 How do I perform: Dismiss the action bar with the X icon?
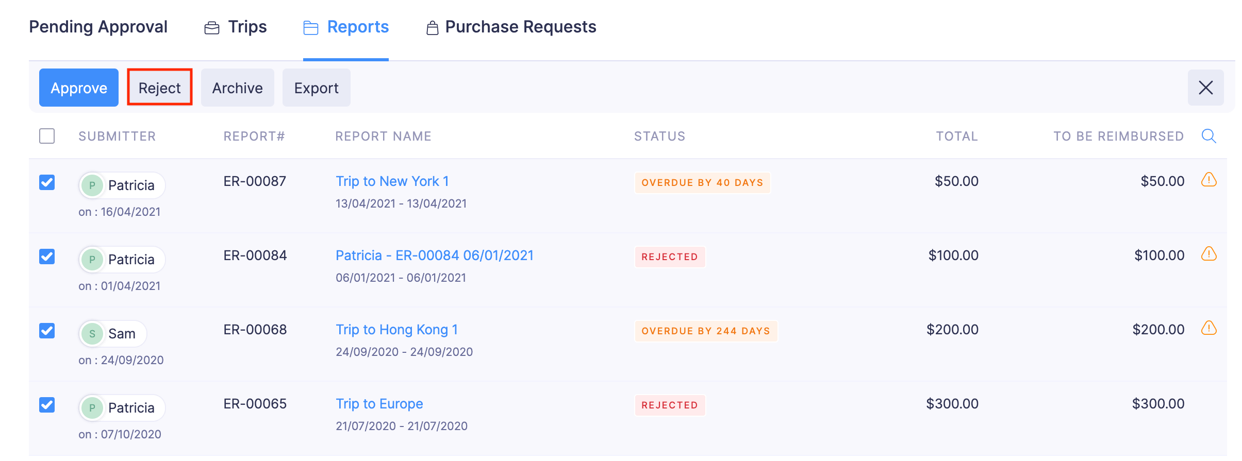point(1206,88)
